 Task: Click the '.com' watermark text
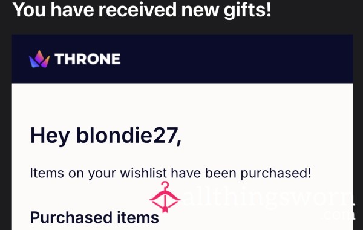338,214
